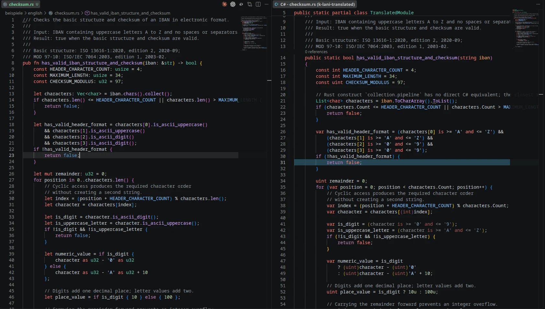This screenshot has height=309, width=545.
Task: Click the C# method name has_valid_iban_structure_and_checksum
Action: coord(407,58)
